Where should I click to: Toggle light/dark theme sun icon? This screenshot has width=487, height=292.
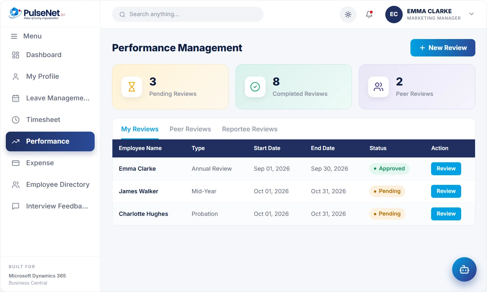[348, 14]
